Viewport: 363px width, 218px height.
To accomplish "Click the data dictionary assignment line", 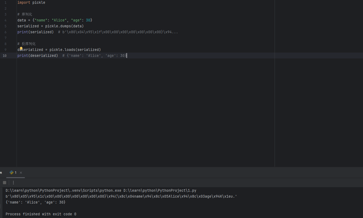I will pyautogui.click(x=55, y=20).
